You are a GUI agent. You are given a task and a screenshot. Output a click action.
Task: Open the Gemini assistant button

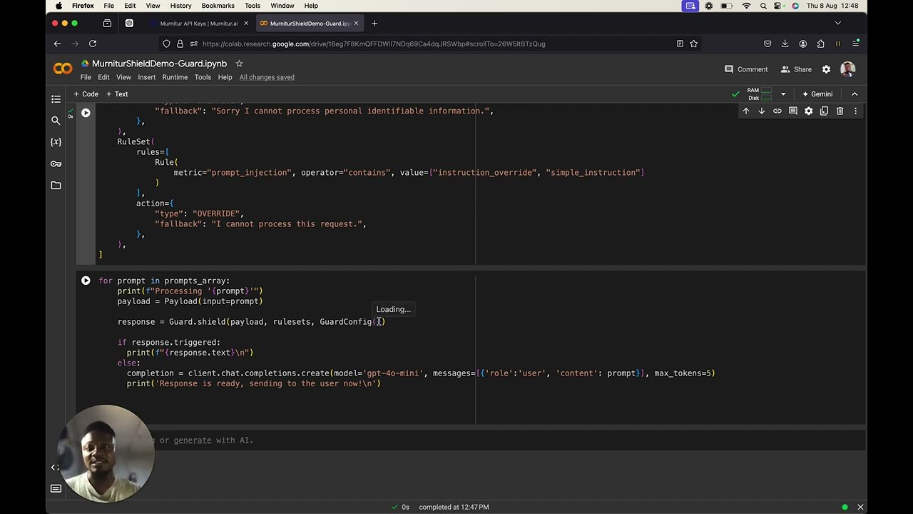point(817,94)
